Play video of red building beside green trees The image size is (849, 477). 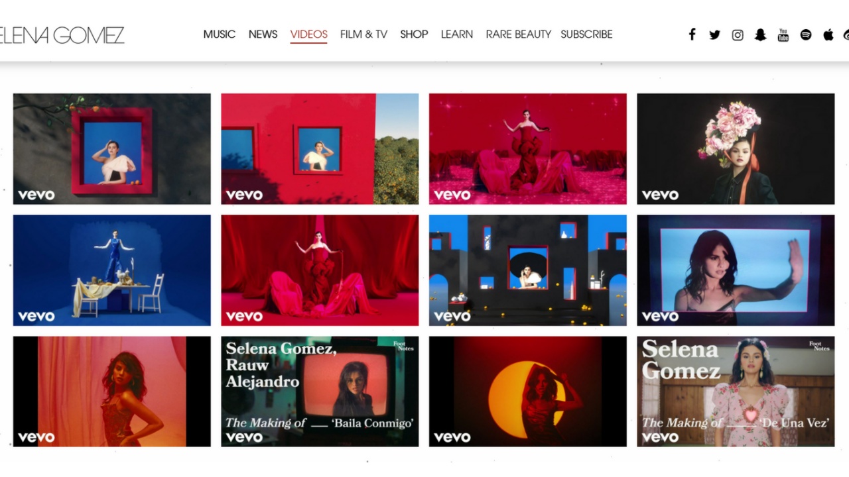coord(320,148)
